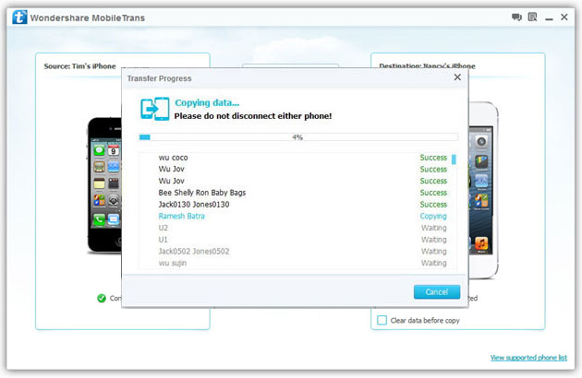Tick the Clear data before copy checkbox
Image resolution: width=582 pixels, height=378 pixels.
pyautogui.click(x=382, y=320)
